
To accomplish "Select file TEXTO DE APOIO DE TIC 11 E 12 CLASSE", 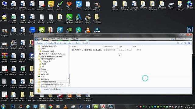I will click(x=88, y=50).
